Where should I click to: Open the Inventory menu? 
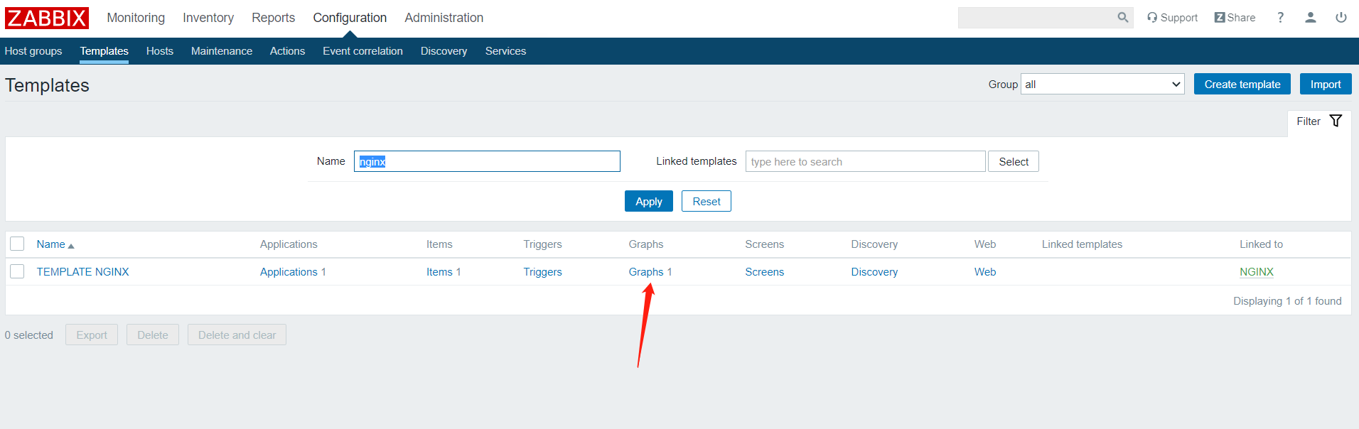point(208,18)
